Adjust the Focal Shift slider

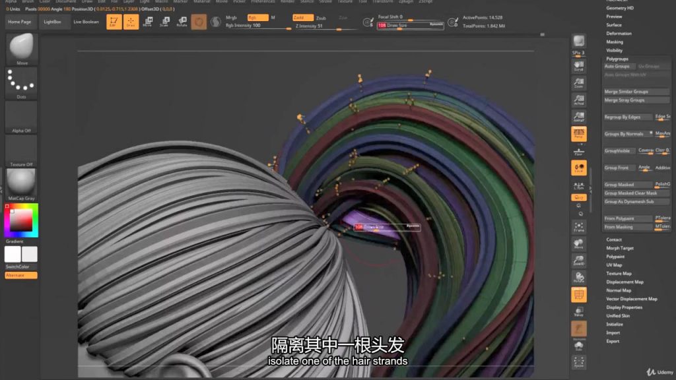click(x=411, y=17)
